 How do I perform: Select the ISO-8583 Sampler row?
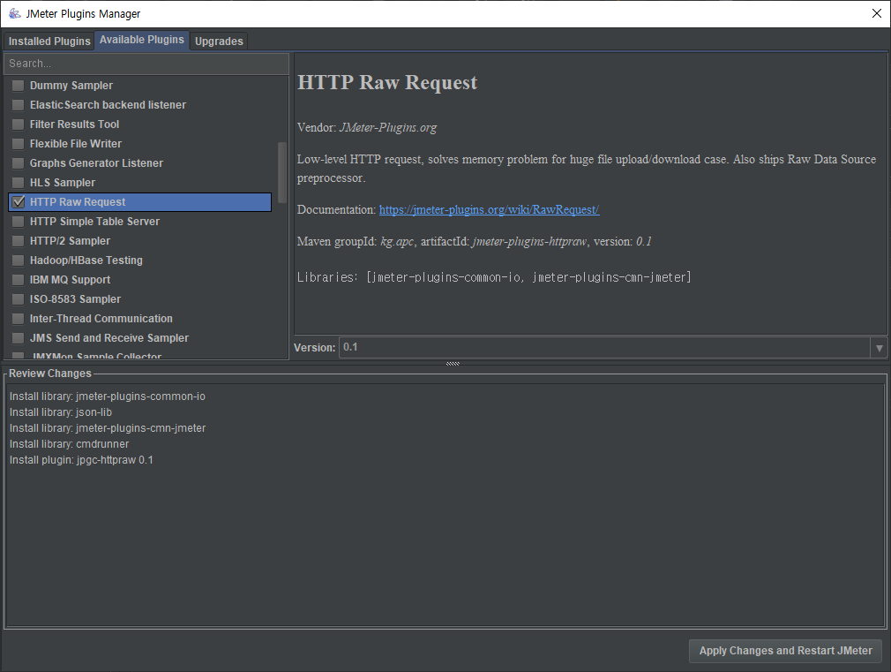(139, 299)
